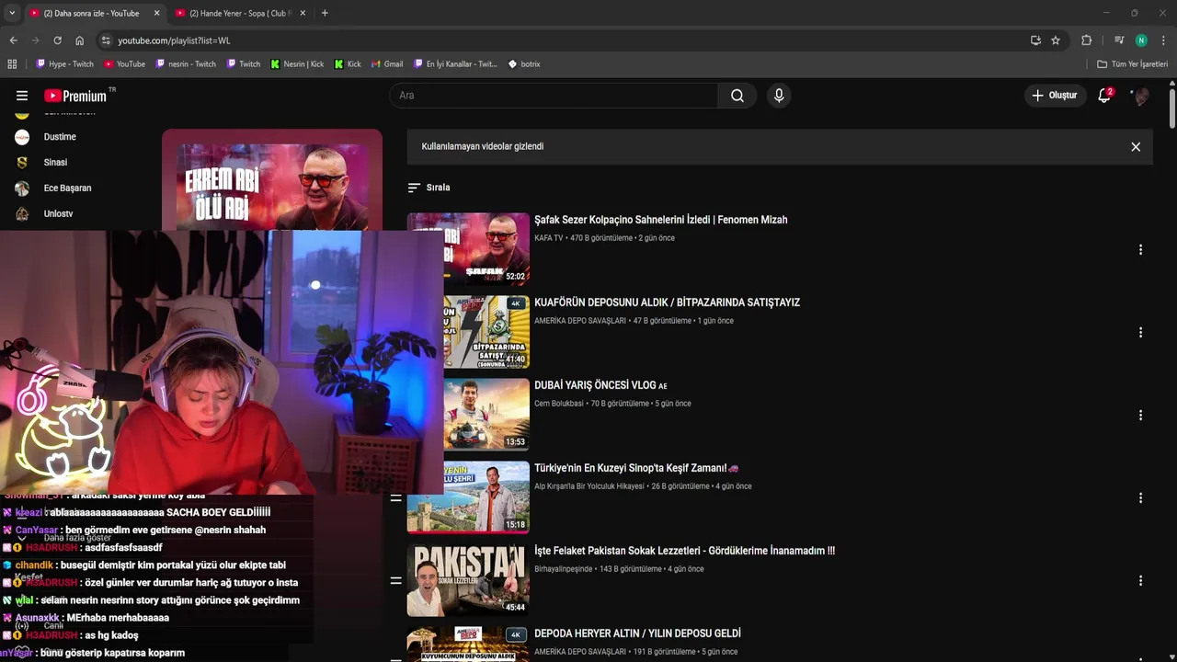Close the 'Daha sonra izle' tab
This screenshot has height=662, width=1177.
point(156,13)
